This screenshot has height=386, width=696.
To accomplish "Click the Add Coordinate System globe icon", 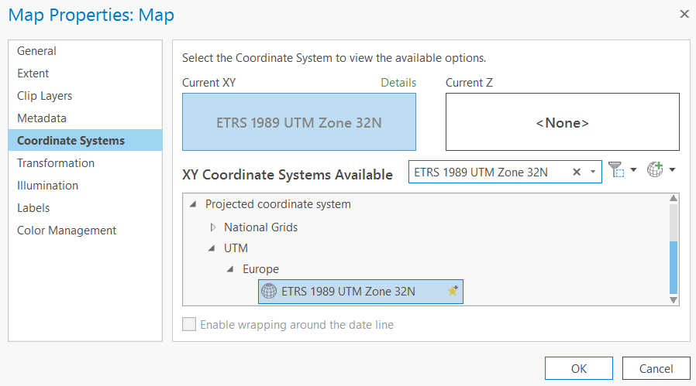I will click(655, 171).
